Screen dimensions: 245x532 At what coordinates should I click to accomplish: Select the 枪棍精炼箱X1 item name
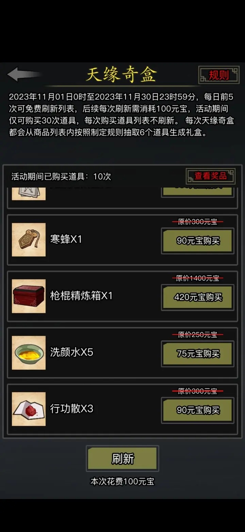pos(81,296)
